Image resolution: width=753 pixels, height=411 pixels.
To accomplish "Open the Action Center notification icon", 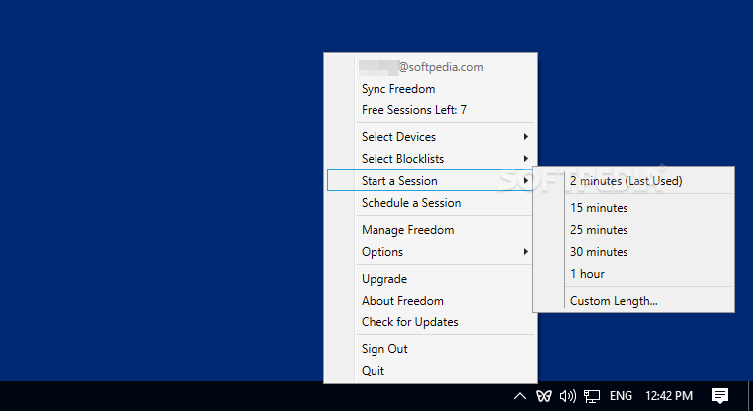I will coord(720,396).
